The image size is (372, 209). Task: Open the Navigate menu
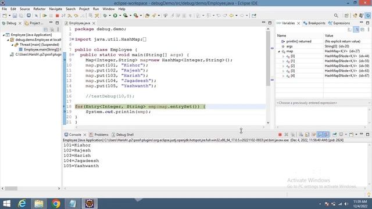(56, 9)
